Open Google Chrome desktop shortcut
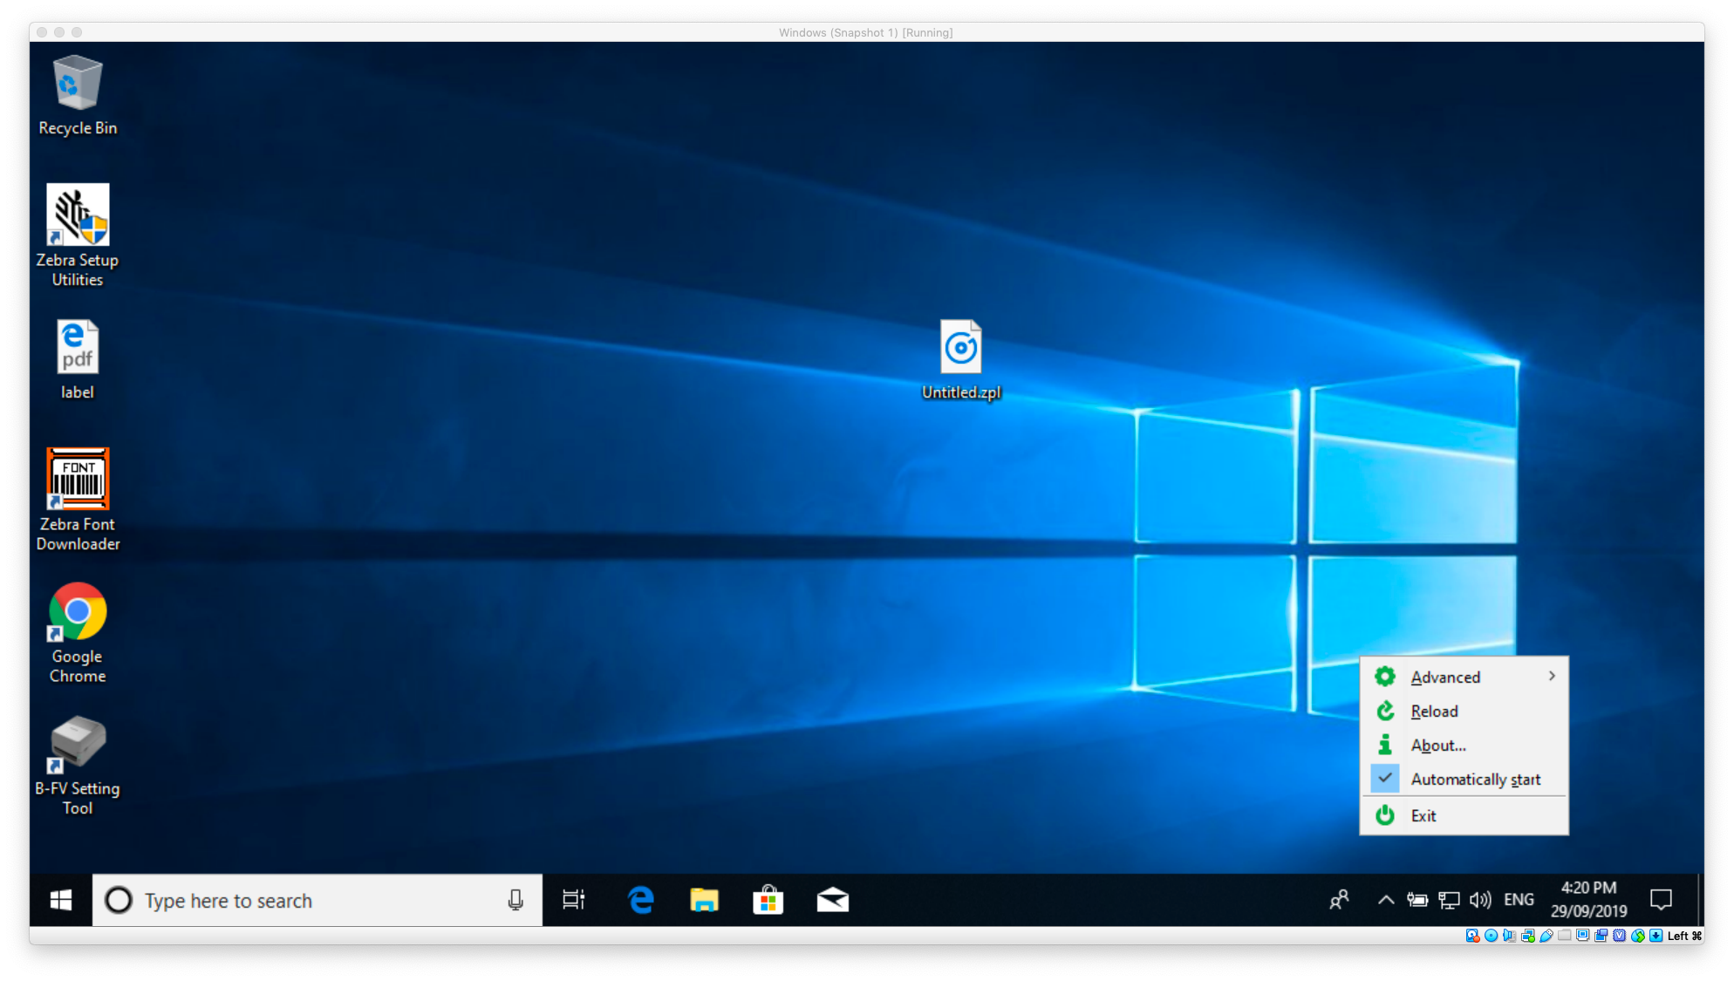 click(78, 612)
